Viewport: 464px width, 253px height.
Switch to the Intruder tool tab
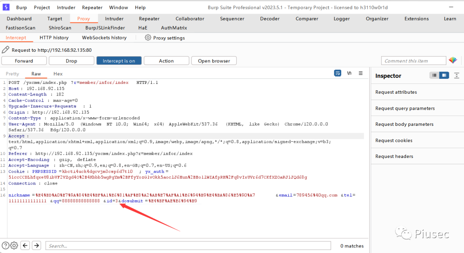tap(114, 18)
